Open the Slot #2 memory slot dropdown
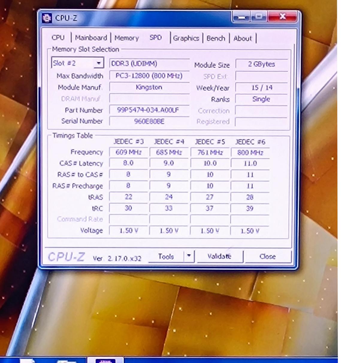363x363 pixels. 98,63
